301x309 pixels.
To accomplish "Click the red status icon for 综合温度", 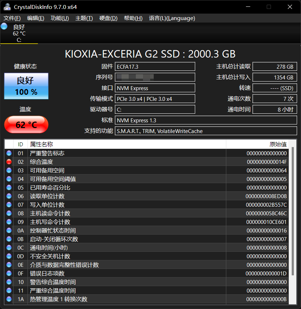I will coord(9,162).
